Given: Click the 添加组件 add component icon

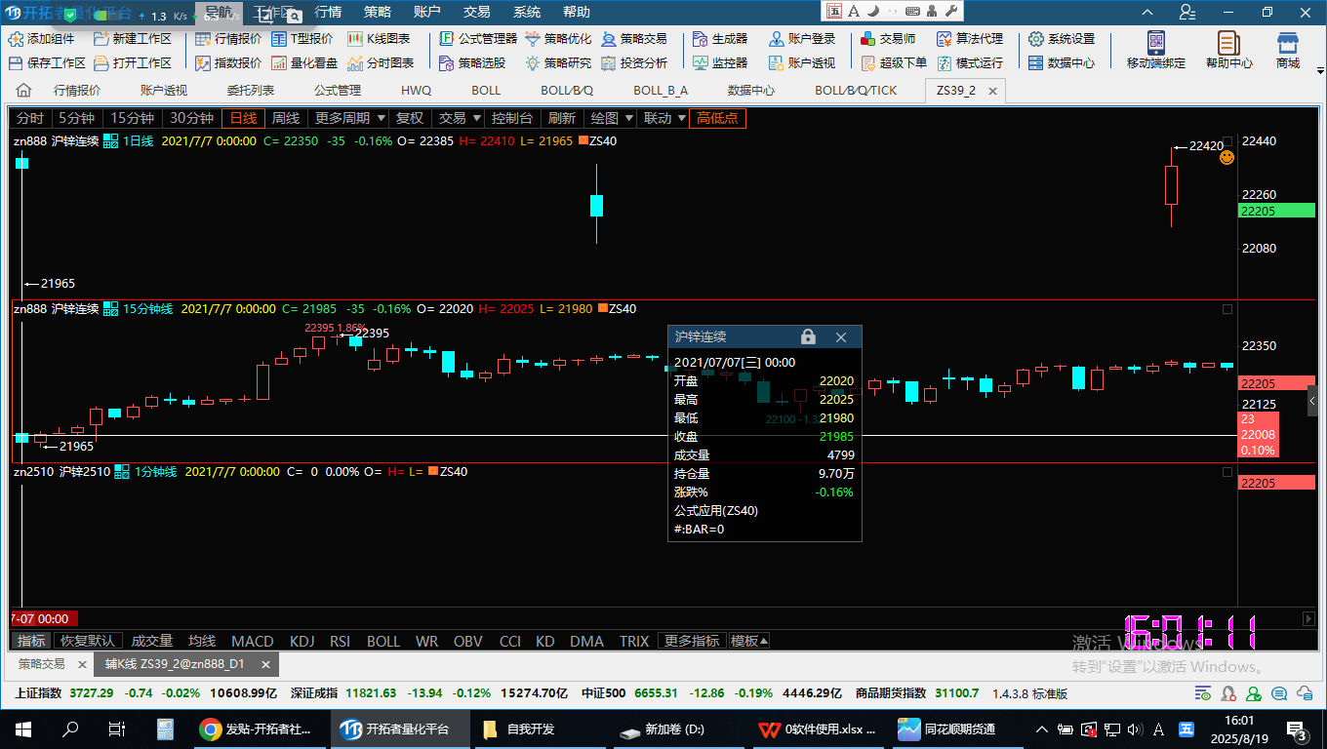Looking at the screenshot, I should coord(16,39).
